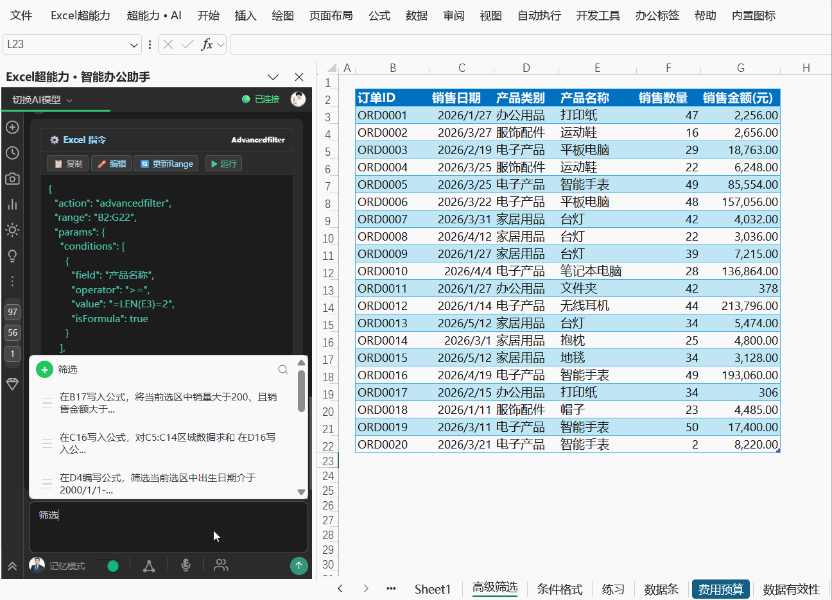The height and width of the screenshot is (600, 832).
Task: Open the bar chart icon in sidebar
Action: coord(12,204)
